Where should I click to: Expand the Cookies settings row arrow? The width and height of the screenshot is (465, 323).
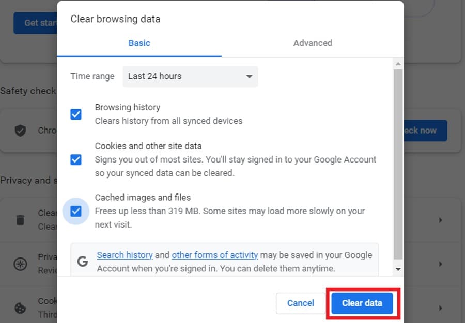(441, 308)
